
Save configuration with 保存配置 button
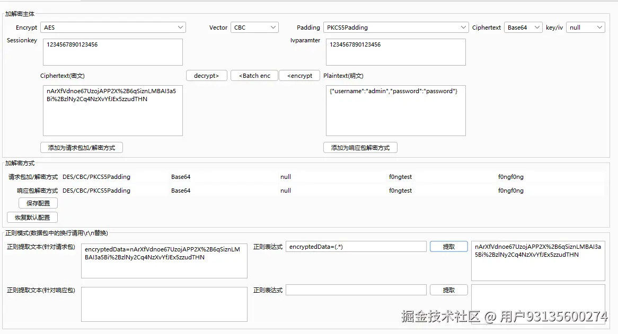pos(38,203)
